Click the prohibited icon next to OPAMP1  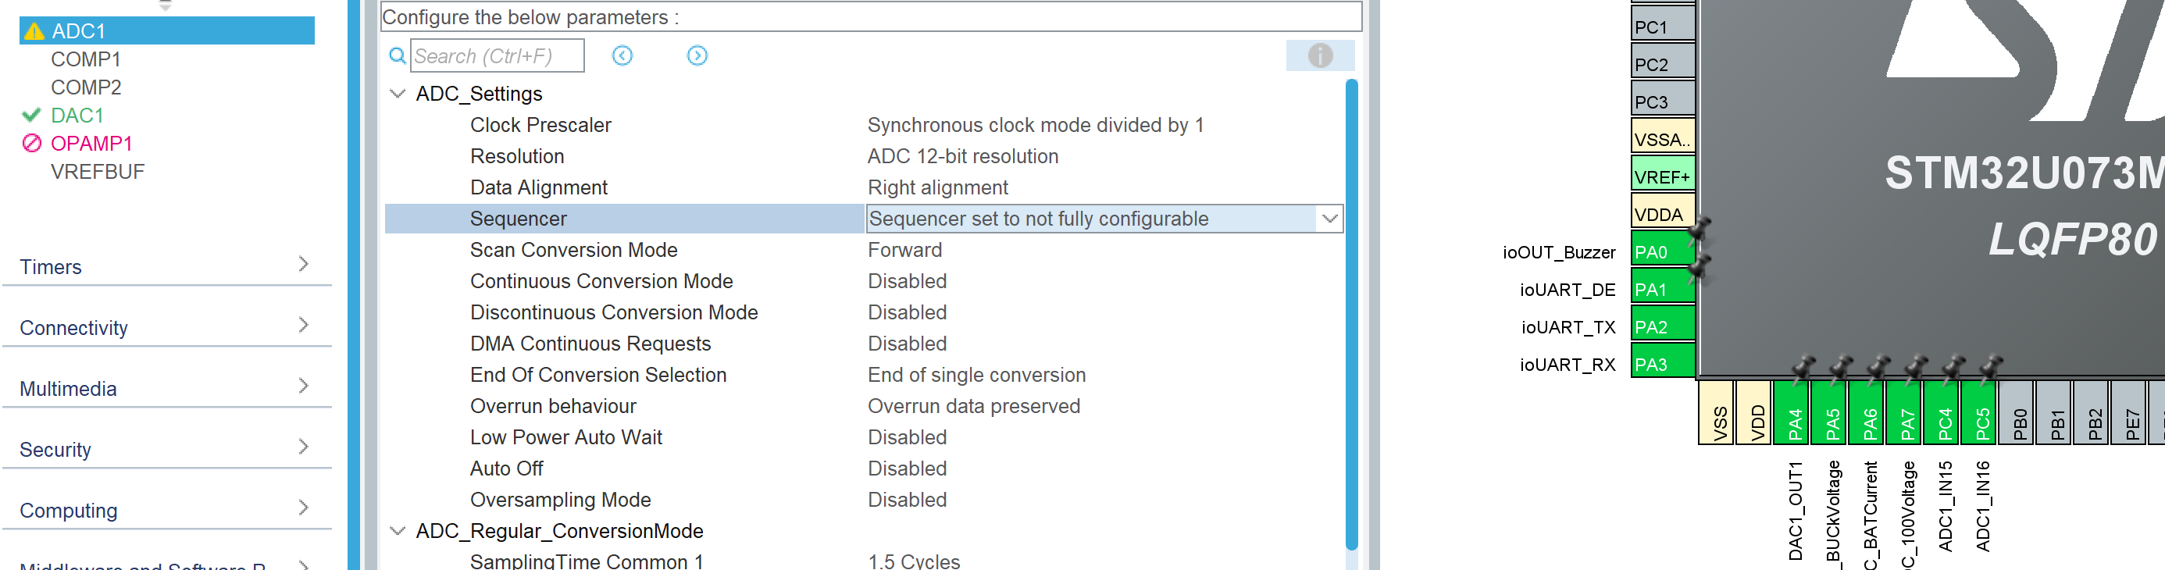coord(32,144)
